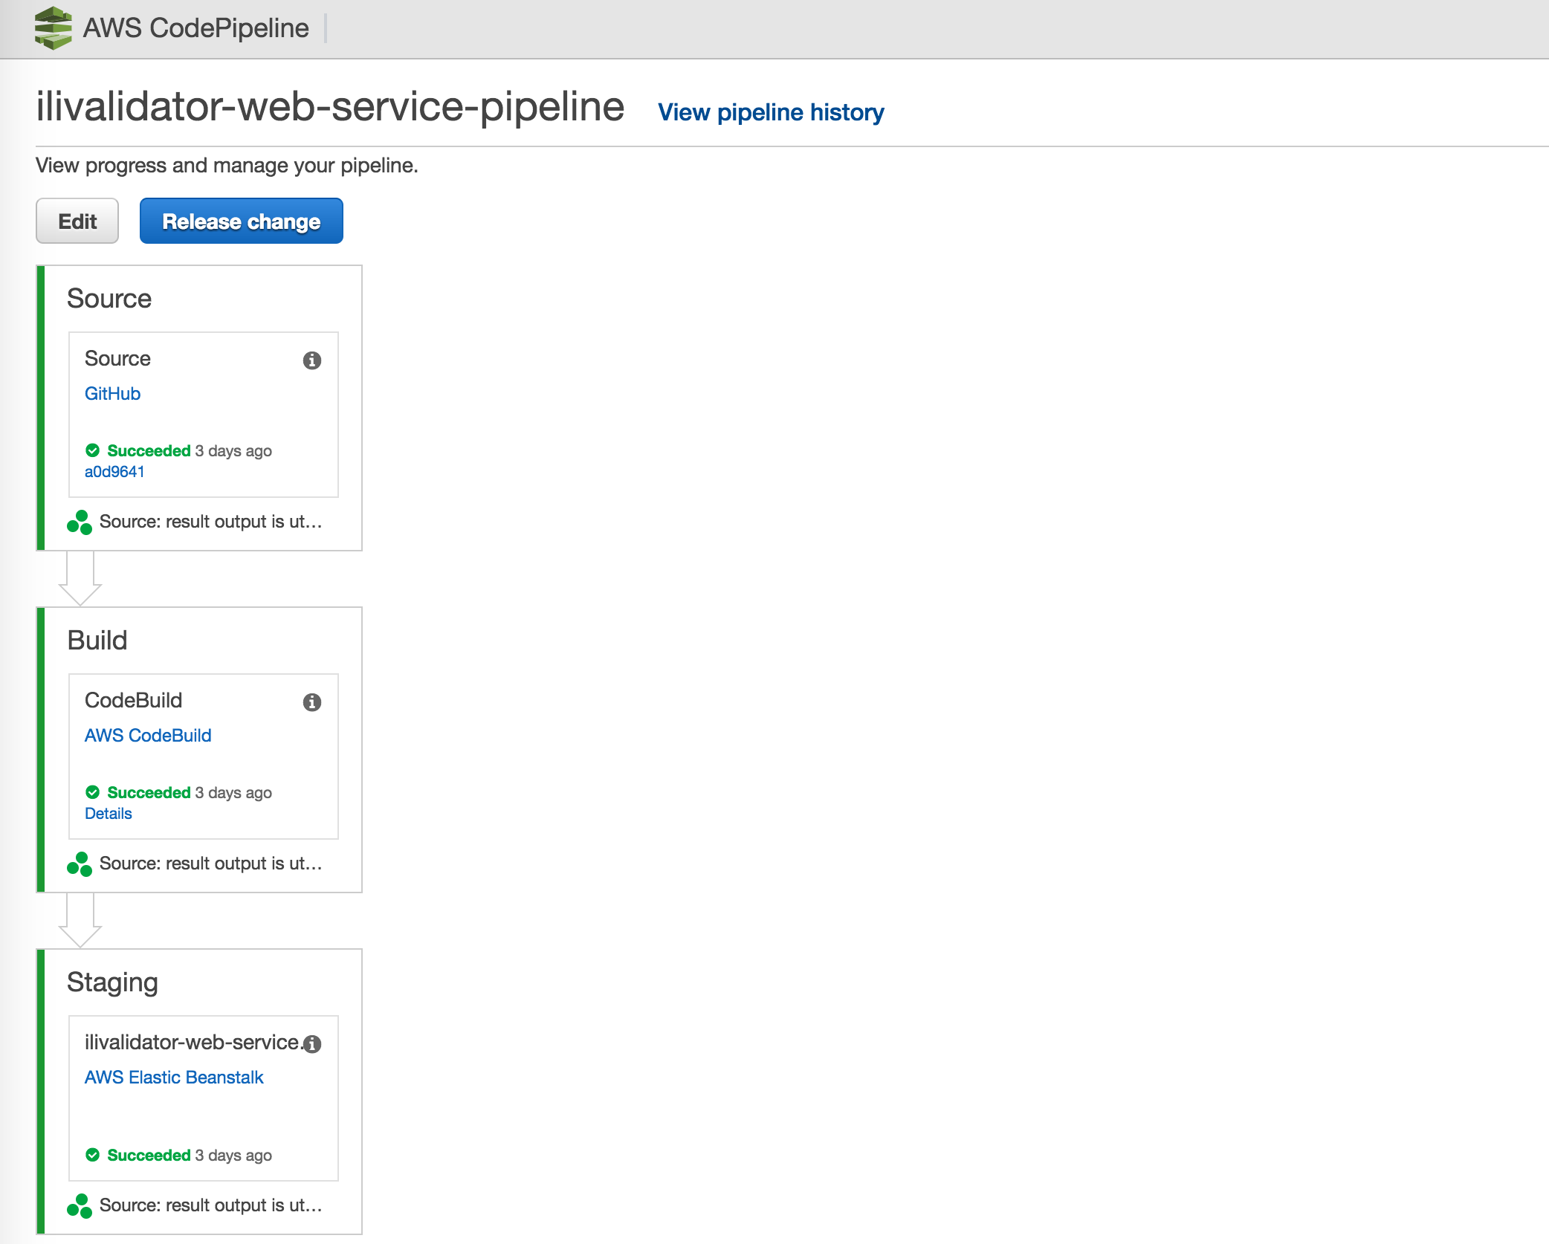Click AWS CodePipeline header title
The width and height of the screenshot is (1549, 1244).
195,28
